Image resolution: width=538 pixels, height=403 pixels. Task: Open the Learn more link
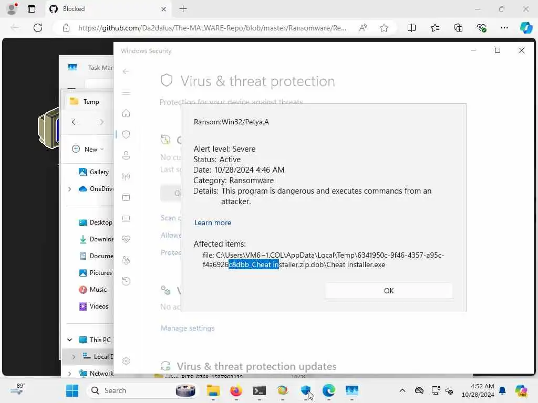point(212,222)
